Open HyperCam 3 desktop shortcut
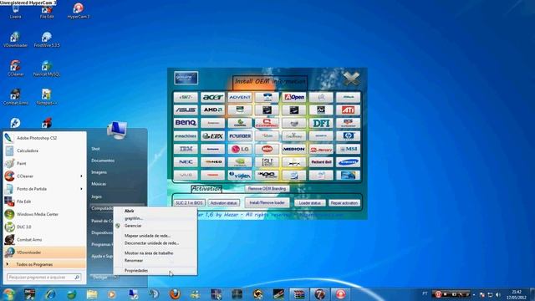 pyautogui.click(x=78, y=10)
